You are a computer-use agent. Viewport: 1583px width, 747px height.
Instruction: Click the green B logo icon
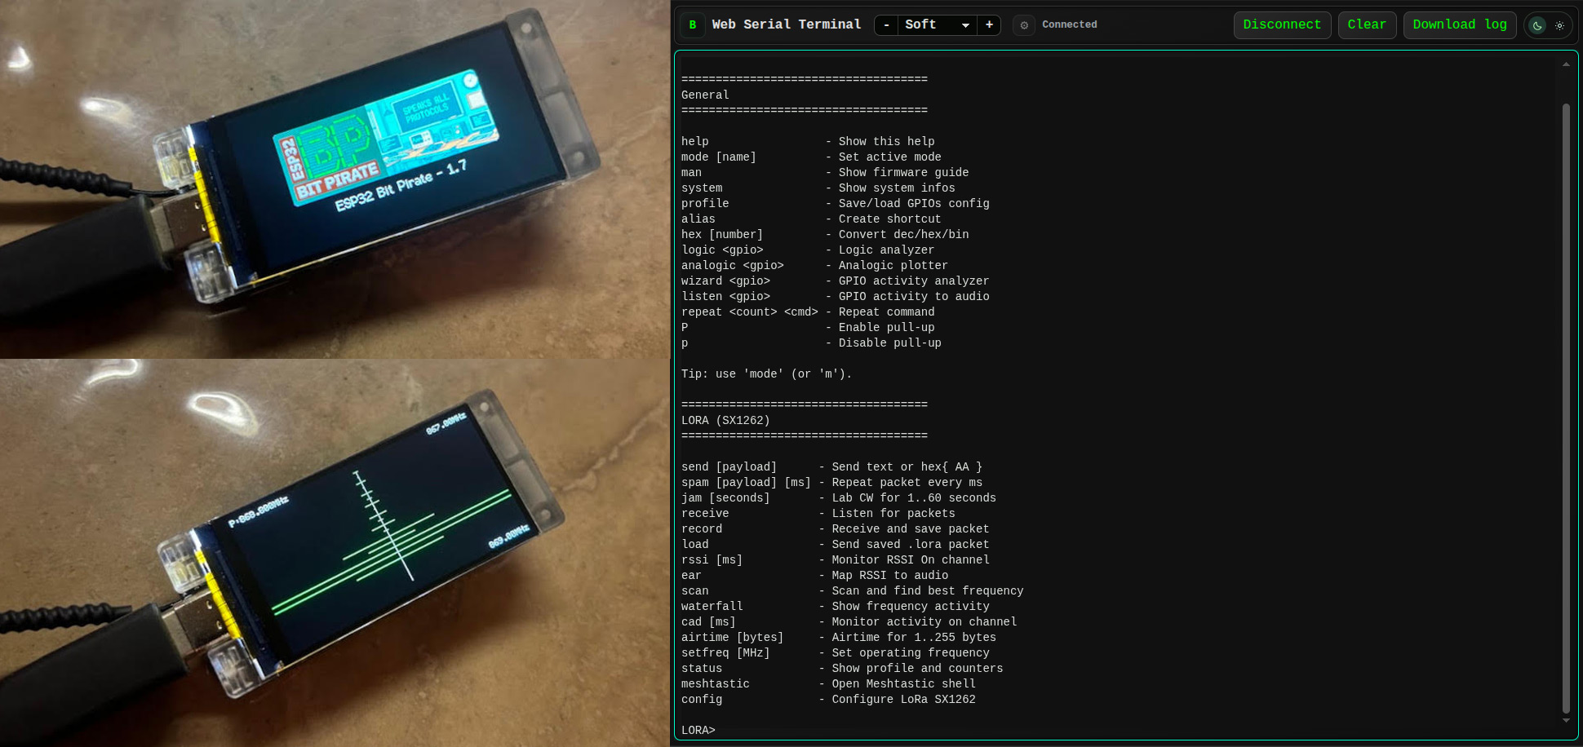693,24
